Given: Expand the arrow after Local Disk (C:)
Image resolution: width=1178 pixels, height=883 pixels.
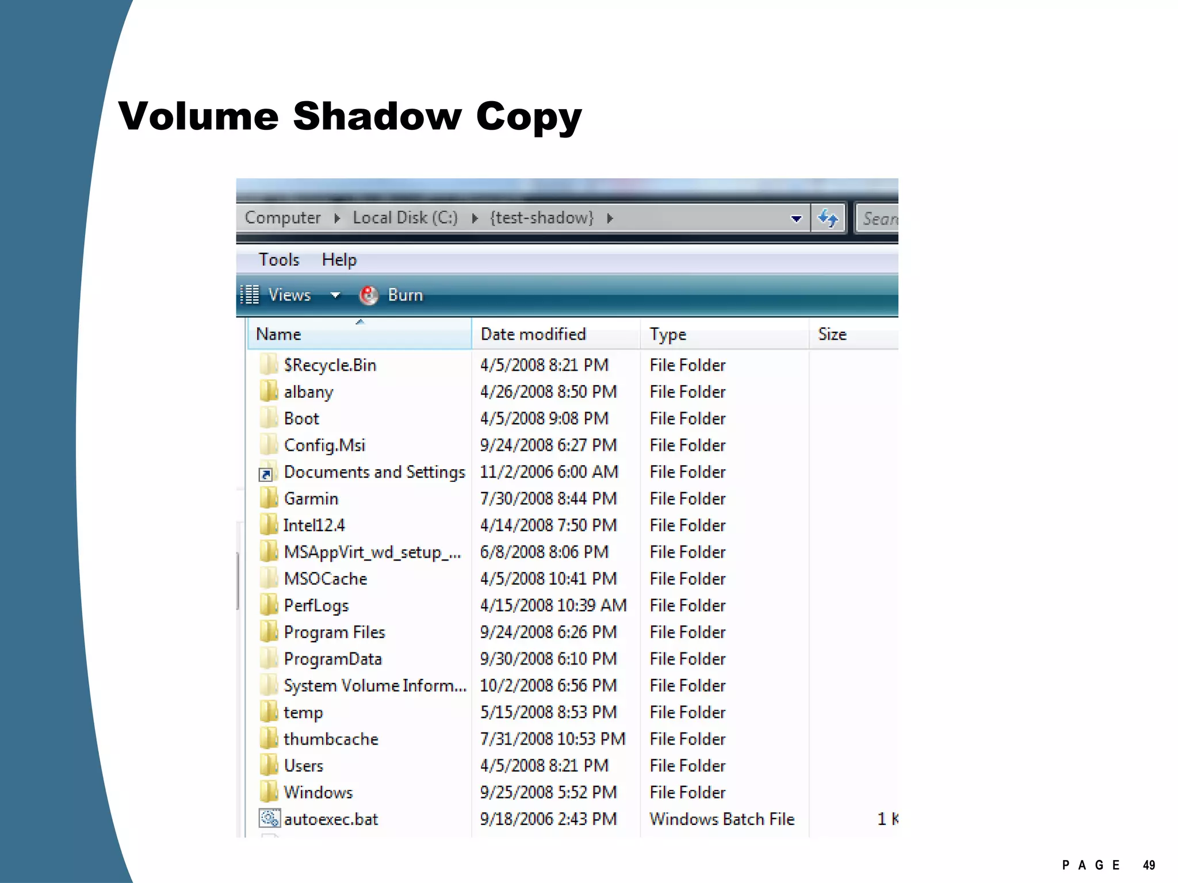Looking at the screenshot, I should click(475, 218).
